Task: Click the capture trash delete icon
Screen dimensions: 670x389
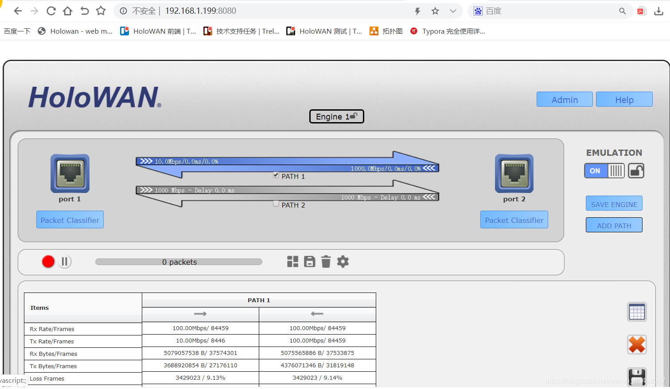Action: pos(326,262)
